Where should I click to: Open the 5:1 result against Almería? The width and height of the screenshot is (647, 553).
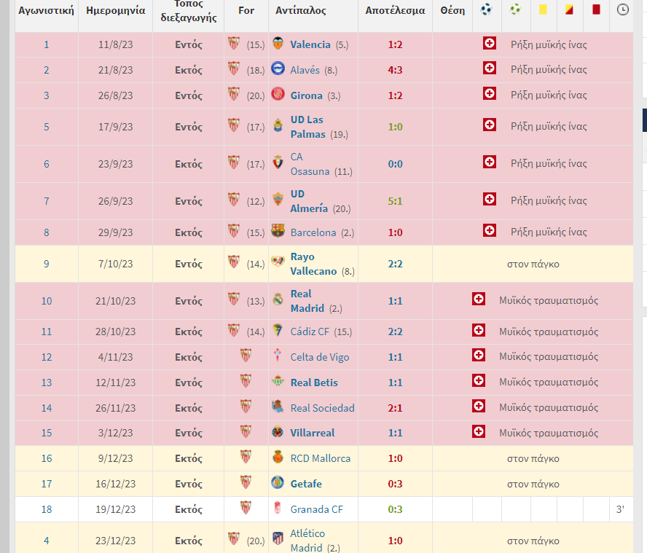point(395,200)
